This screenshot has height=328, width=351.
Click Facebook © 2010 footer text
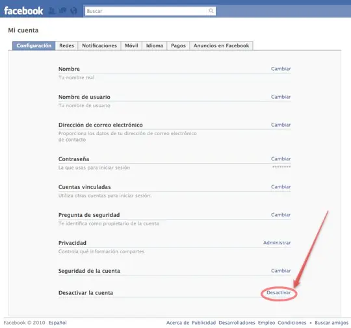(x=25, y=323)
